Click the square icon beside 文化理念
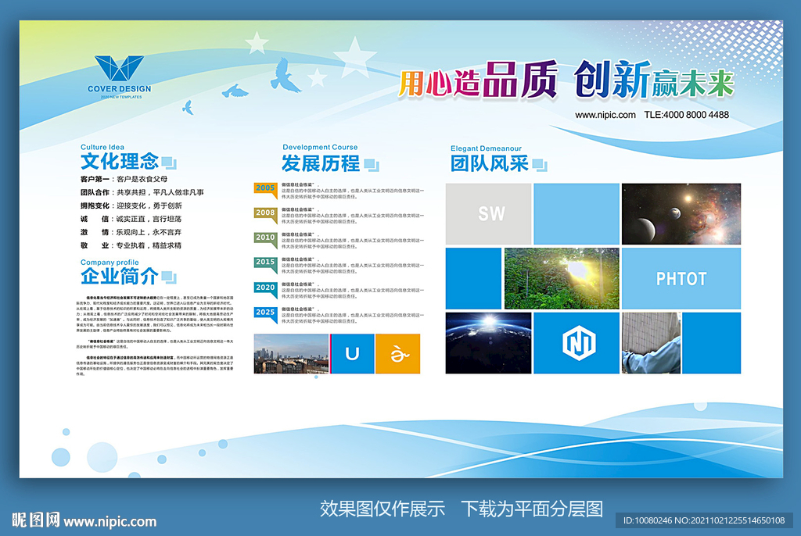The image size is (801, 536). (x=169, y=163)
